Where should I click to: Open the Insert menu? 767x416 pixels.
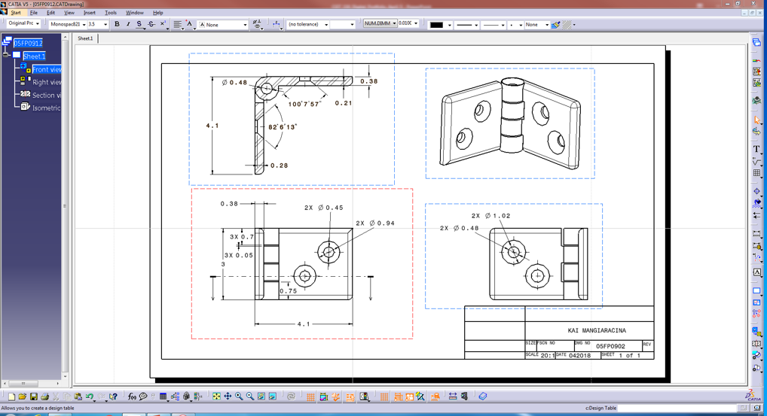tap(89, 13)
